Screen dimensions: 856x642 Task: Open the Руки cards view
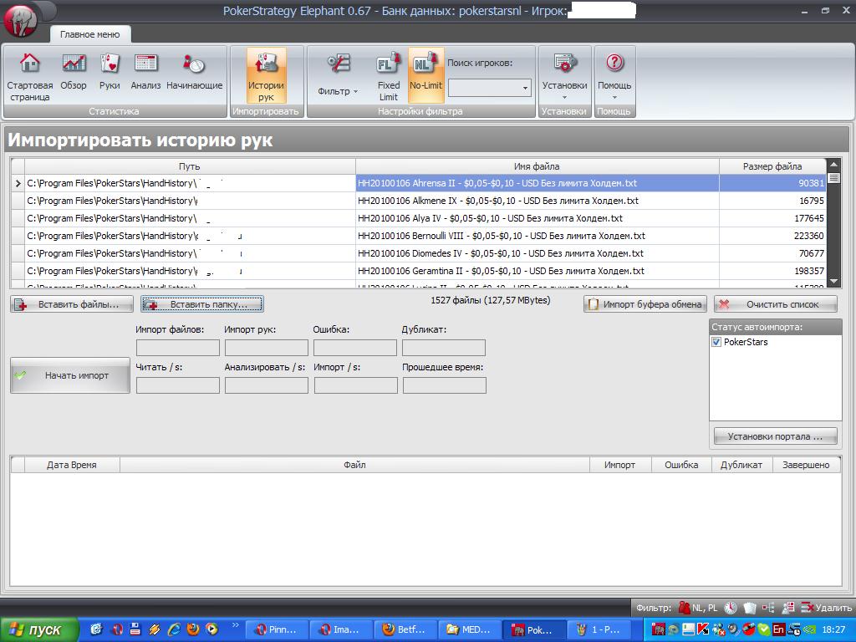pos(110,63)
